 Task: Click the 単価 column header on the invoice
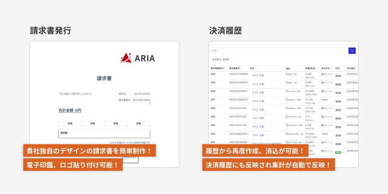click(x=116, y=123)
